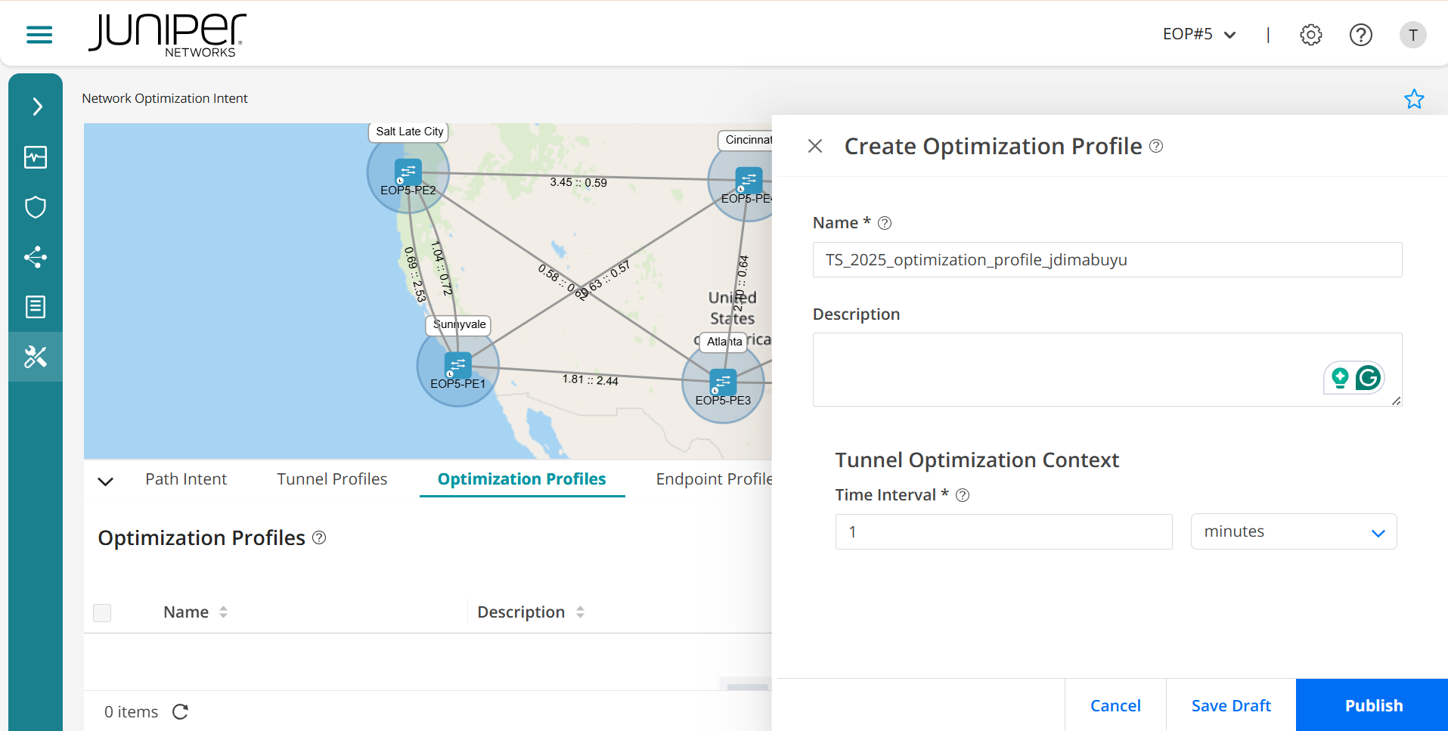Toggle the select-all checkbox in profiles table

pyautogui.click(x=102, y=612)
